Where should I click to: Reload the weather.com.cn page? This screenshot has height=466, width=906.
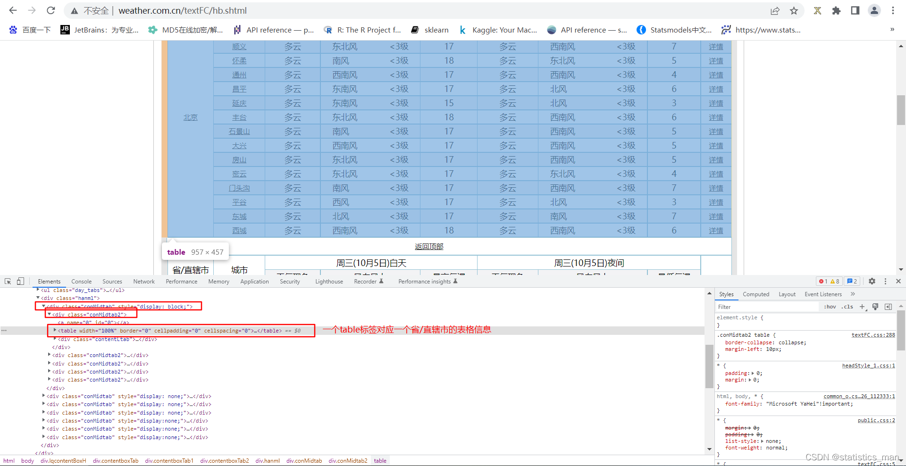[x=51, y=10]
